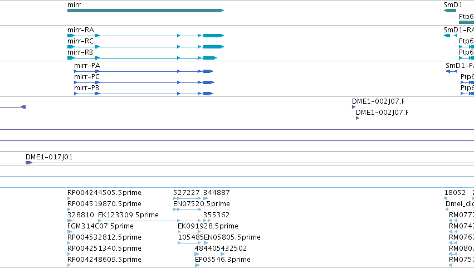
Task: Click the mirr-RB transcript label
Action: coord(80,52)
